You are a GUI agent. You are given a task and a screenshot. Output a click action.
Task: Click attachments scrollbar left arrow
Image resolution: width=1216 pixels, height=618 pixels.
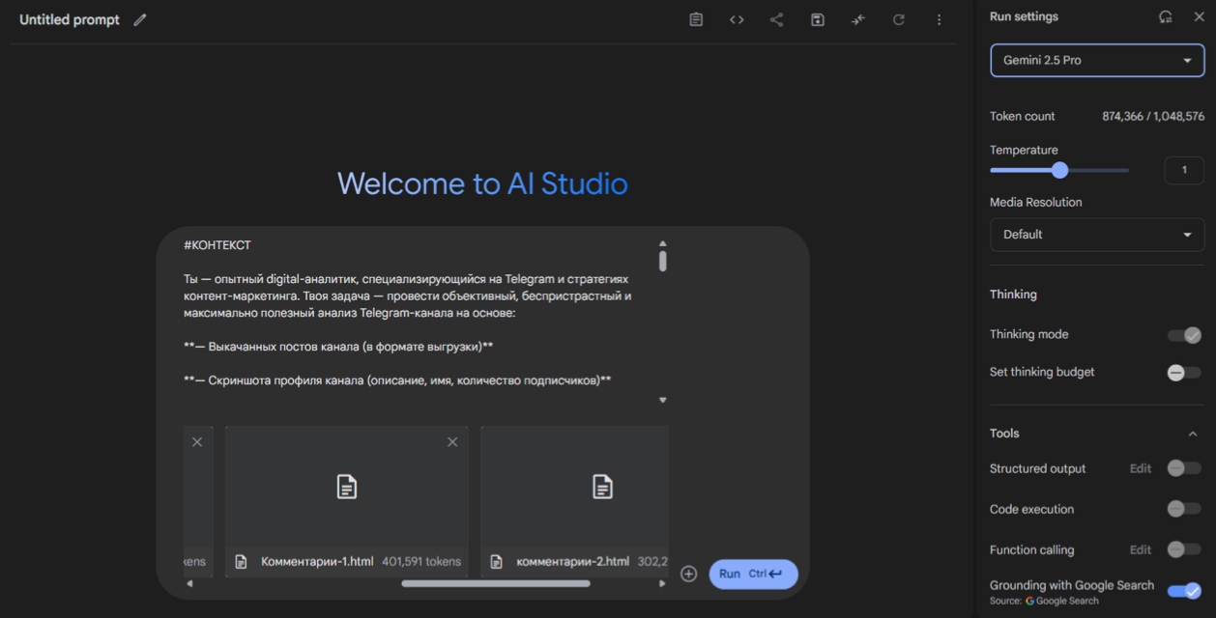(189, 583)
